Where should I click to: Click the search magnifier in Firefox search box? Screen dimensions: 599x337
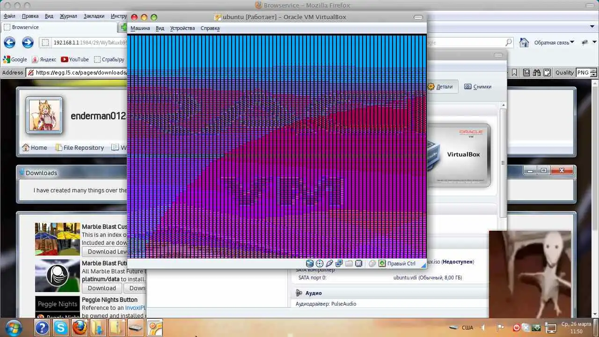(x=509, y=43)
